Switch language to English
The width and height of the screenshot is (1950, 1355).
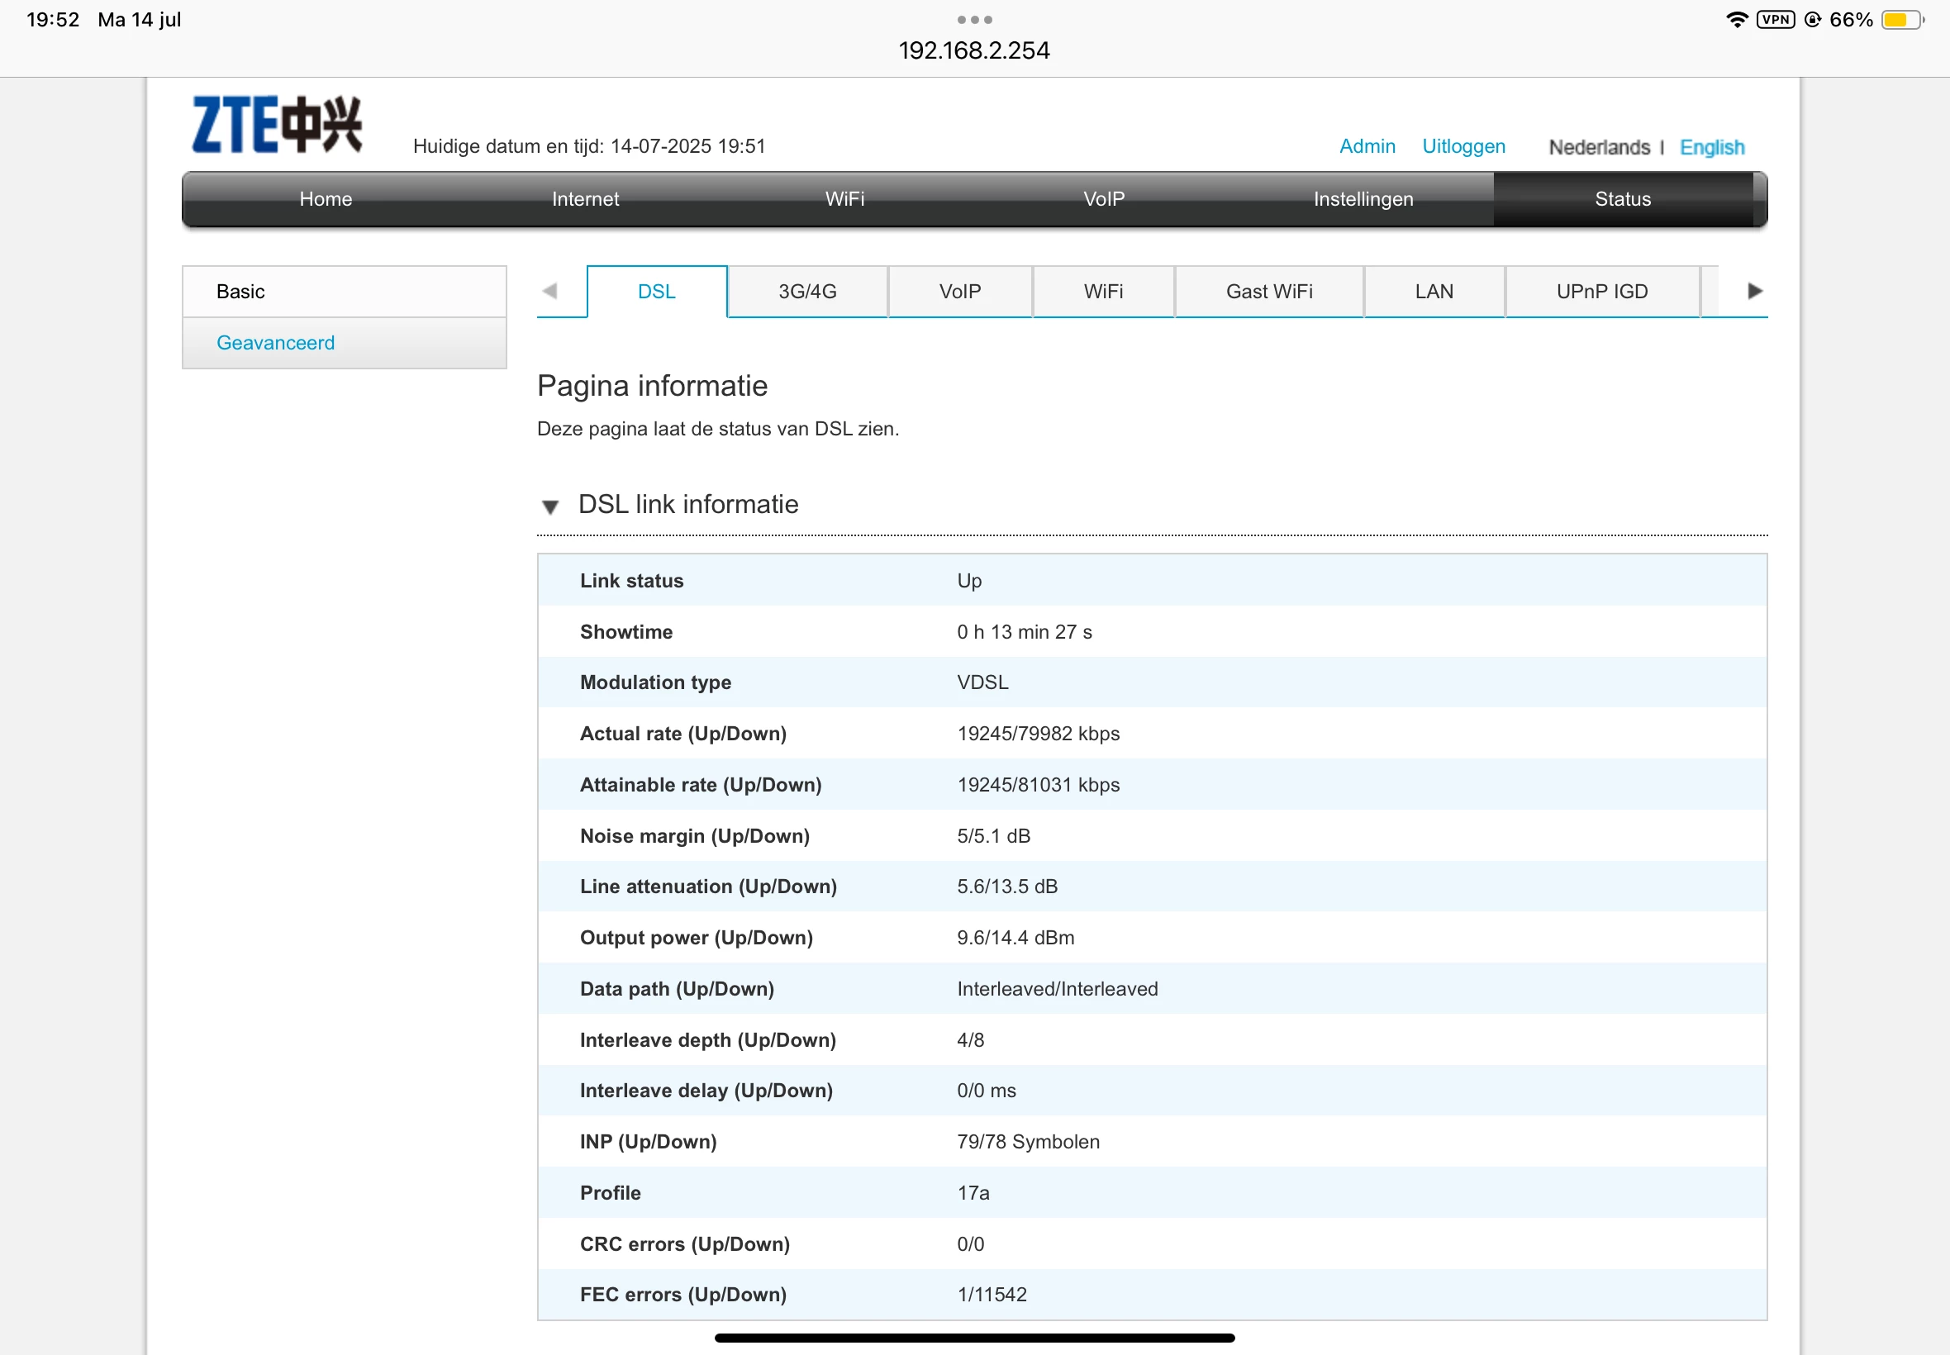(x=1710, y=148)
